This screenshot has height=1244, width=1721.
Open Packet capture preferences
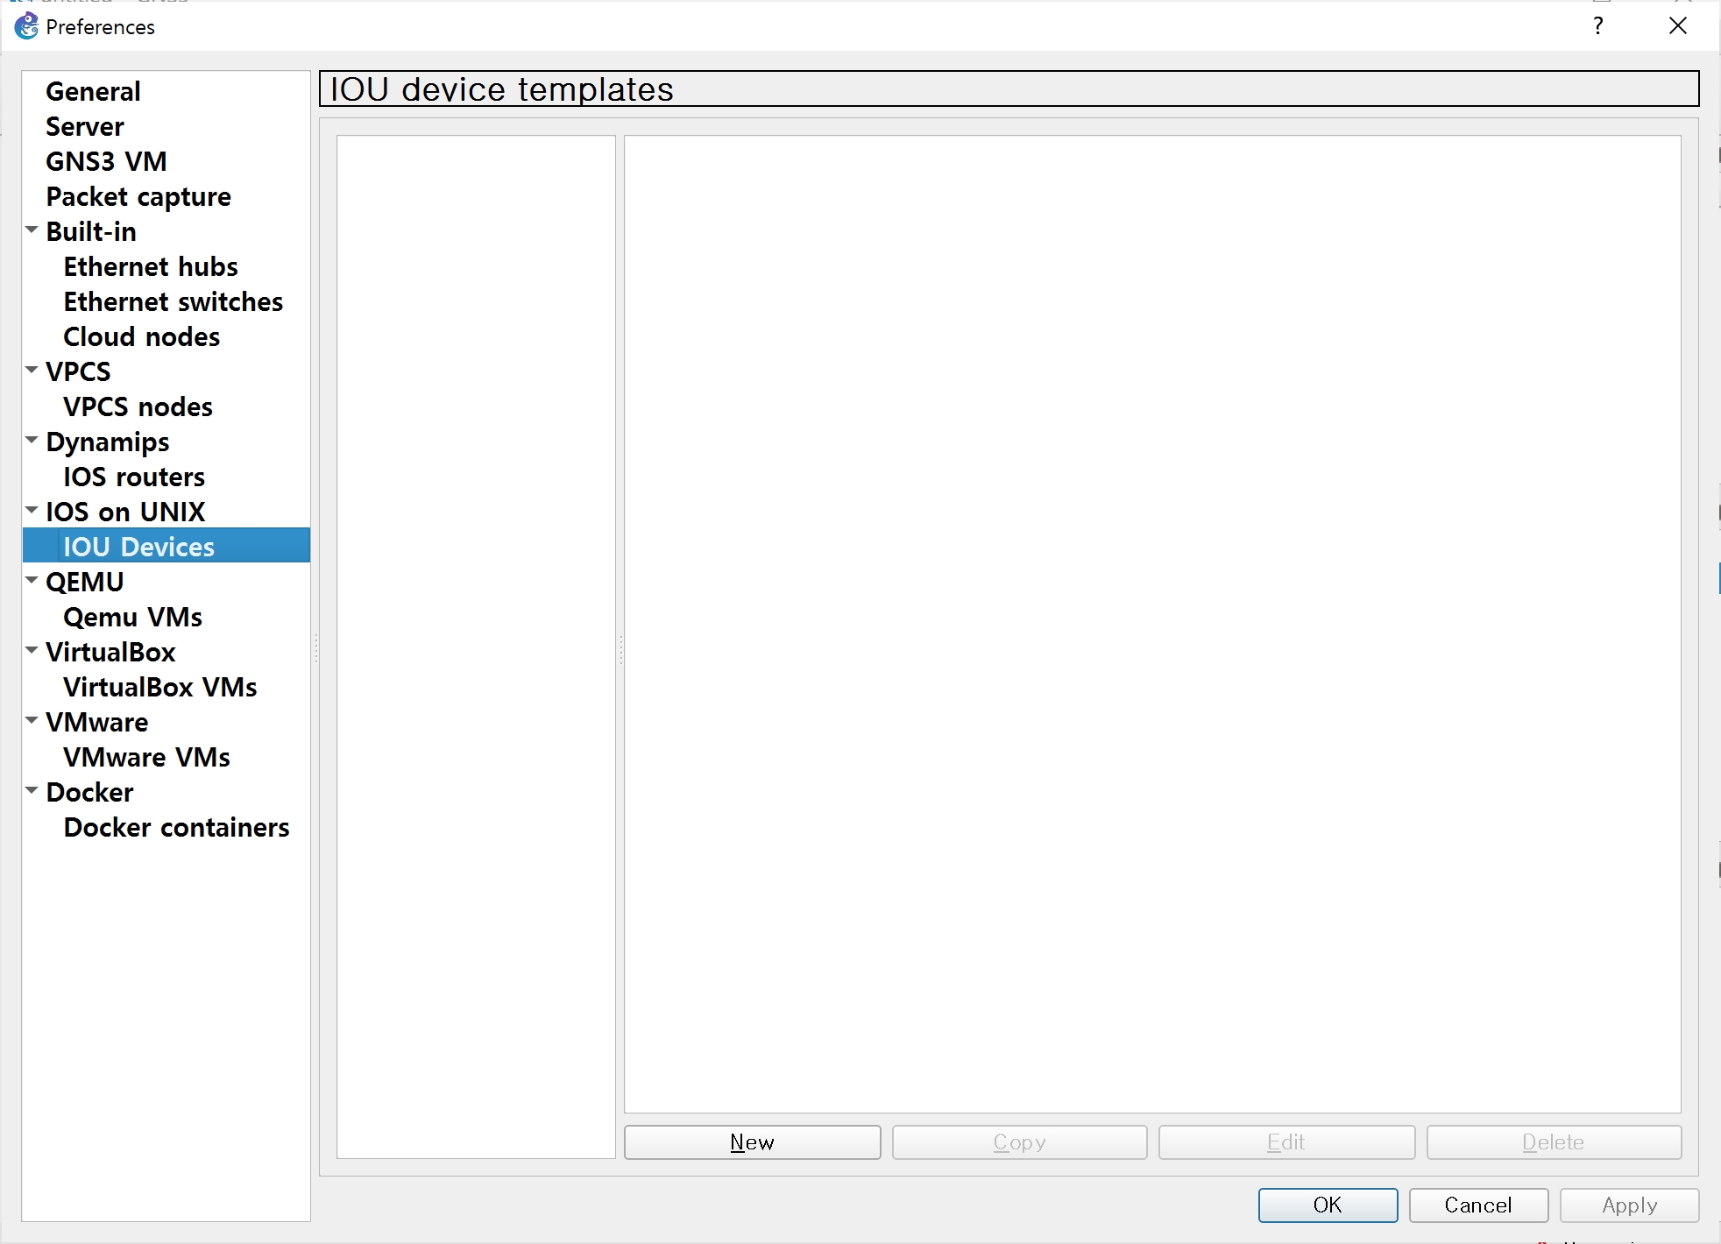138,196
